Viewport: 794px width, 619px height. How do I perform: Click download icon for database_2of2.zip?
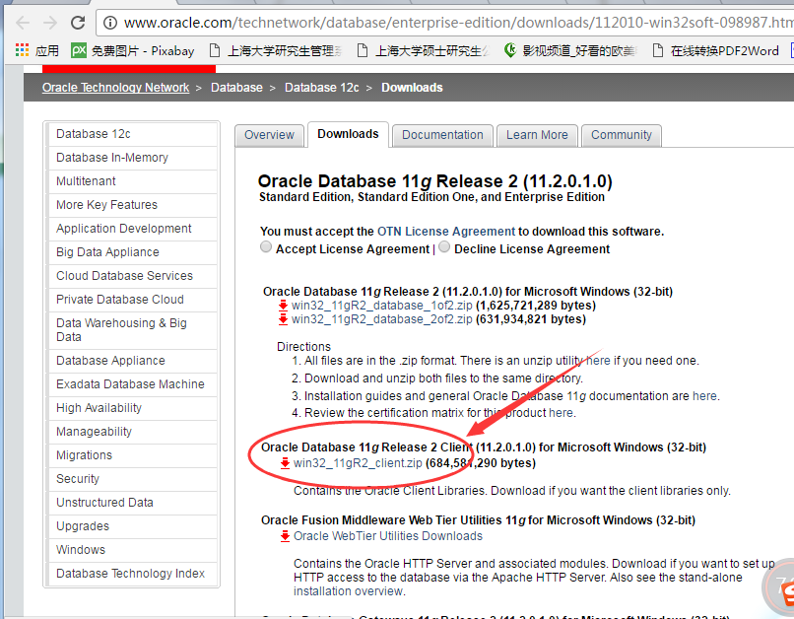point(283,319)
